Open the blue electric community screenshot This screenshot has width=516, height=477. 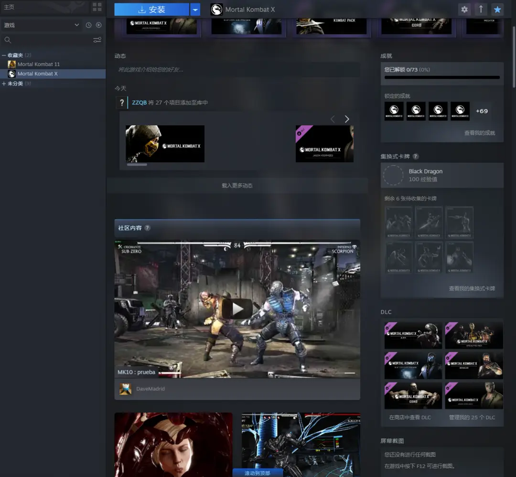[x=301, y=445]
